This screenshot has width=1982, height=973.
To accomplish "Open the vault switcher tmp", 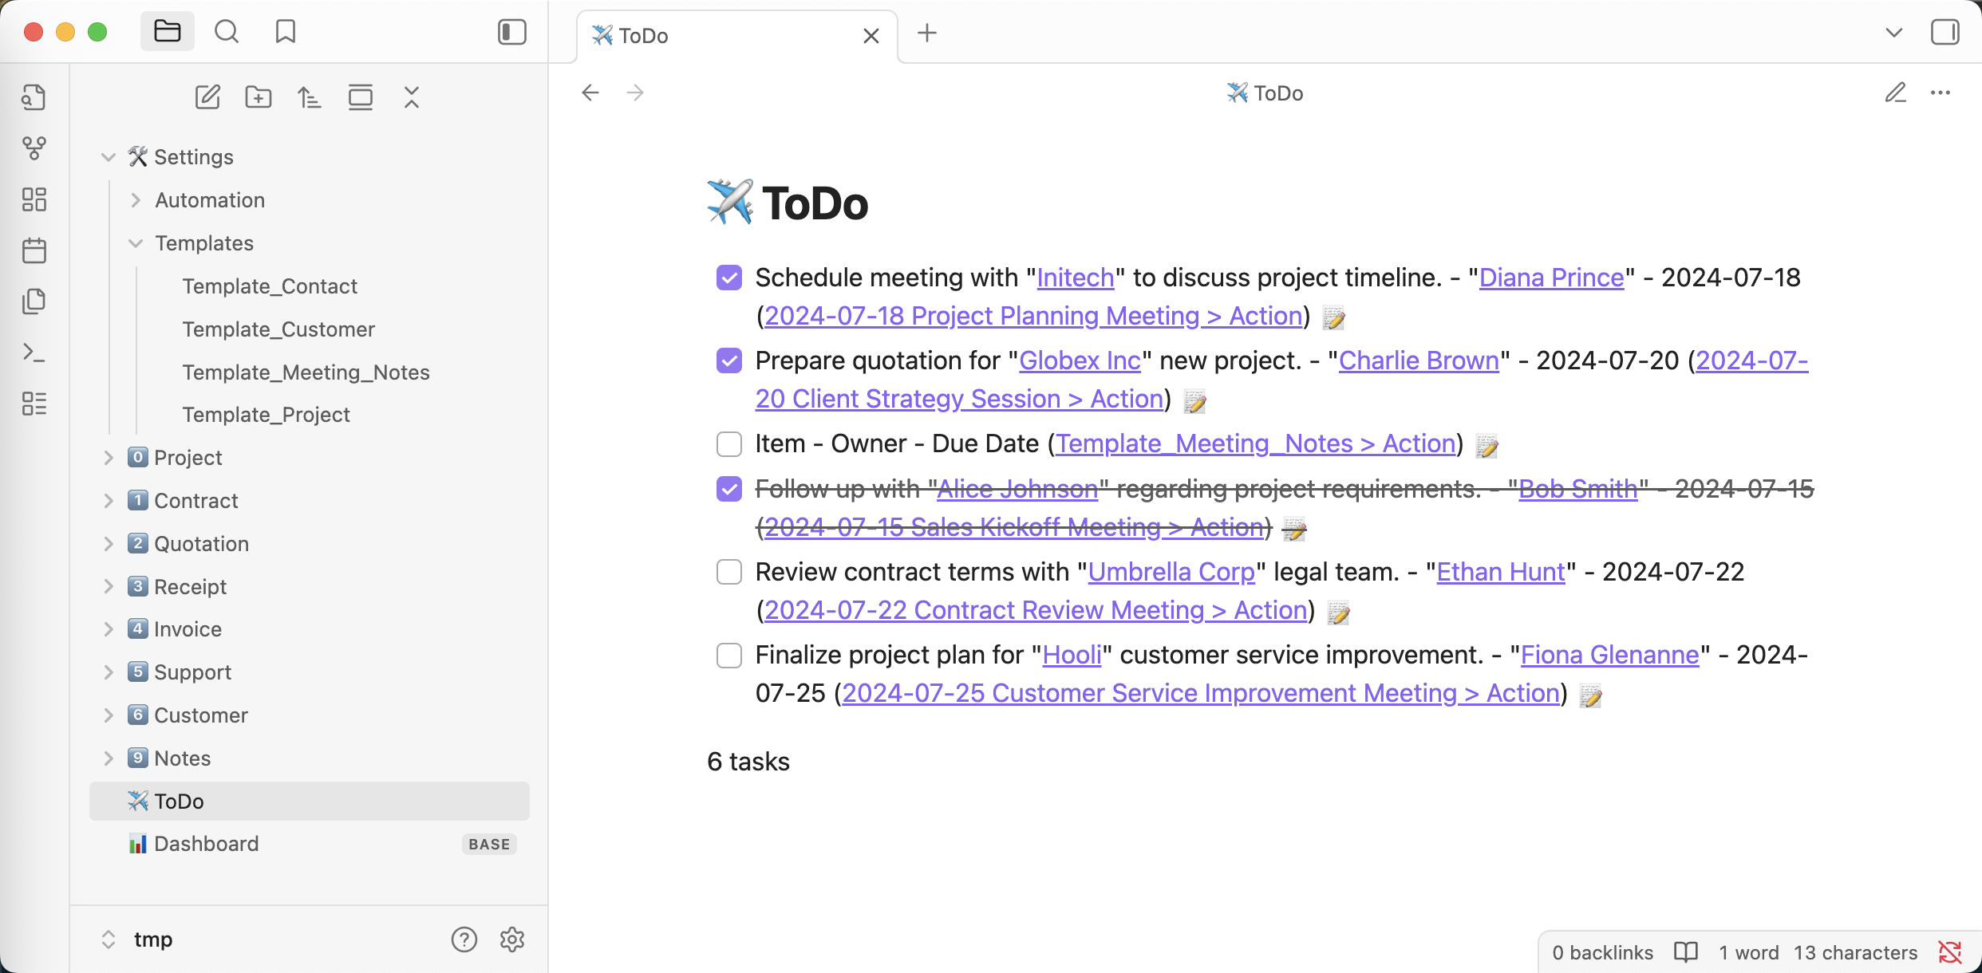I will tap(152, 940).
